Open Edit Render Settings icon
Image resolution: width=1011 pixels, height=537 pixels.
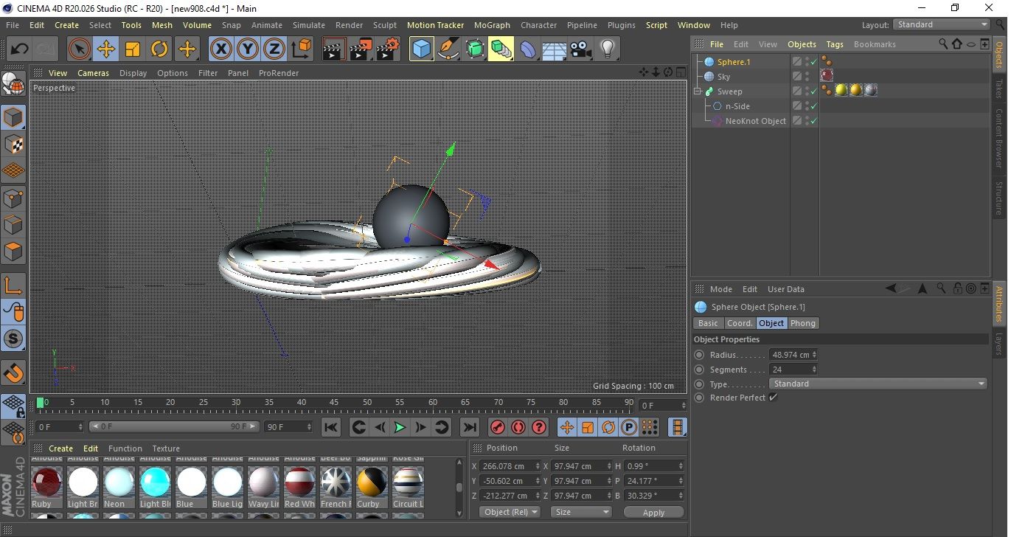[x=388, y=49]
